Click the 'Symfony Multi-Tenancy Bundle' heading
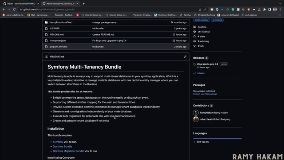284x160 pixels. [x=84, y=67]
